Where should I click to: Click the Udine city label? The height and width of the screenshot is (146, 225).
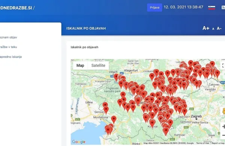pos(89,102)
